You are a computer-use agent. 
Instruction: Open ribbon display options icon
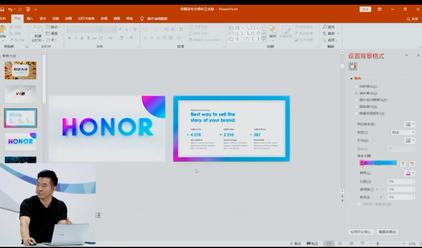tap(380, 9)
